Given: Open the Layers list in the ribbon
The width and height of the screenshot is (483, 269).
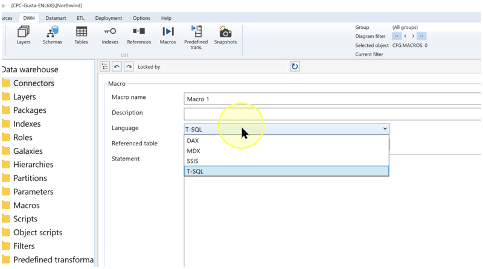Looking at the screenshot, I should [24, 36].
